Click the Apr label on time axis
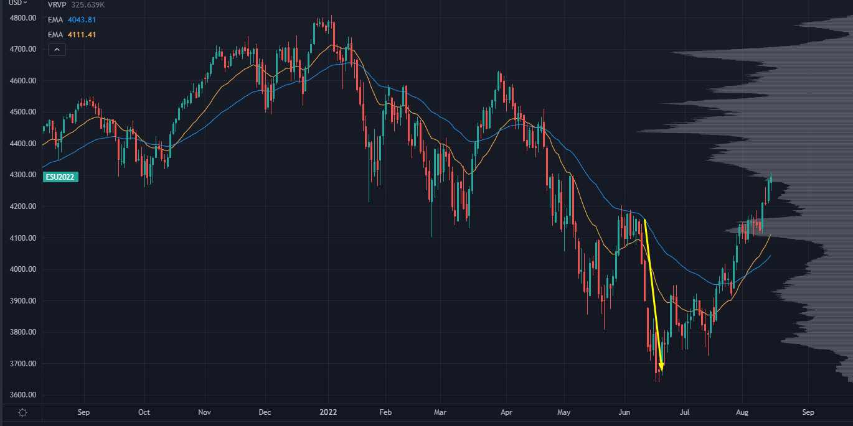This screenshot has height=426, width=853. (x=506, y=412)
